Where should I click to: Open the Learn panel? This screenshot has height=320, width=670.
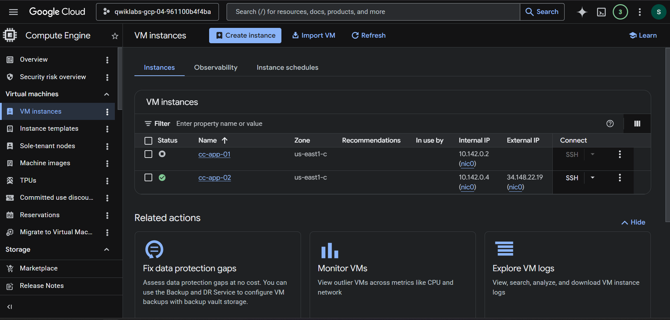643,36
